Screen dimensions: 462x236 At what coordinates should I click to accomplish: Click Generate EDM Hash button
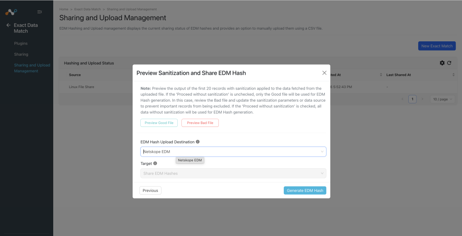tap(305, 191)
